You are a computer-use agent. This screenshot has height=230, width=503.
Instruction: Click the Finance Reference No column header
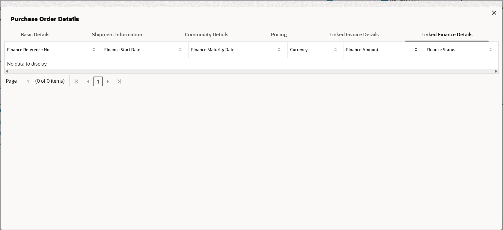53,50
